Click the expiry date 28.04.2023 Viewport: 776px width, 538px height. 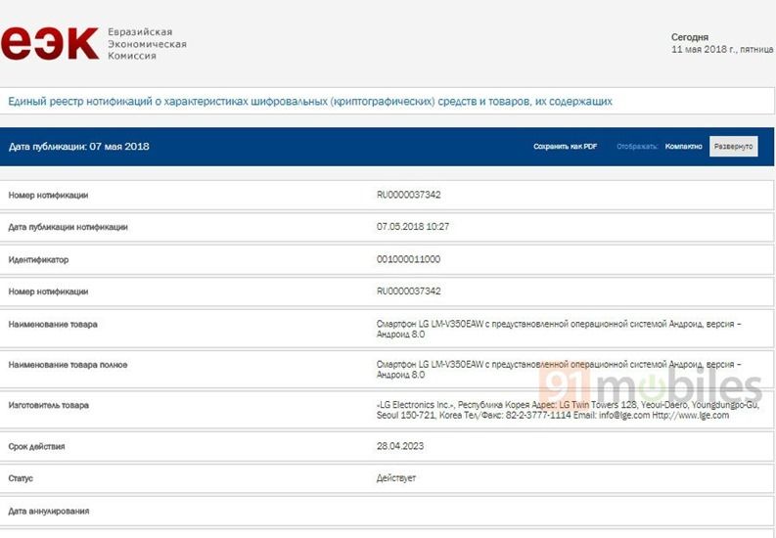400,446
